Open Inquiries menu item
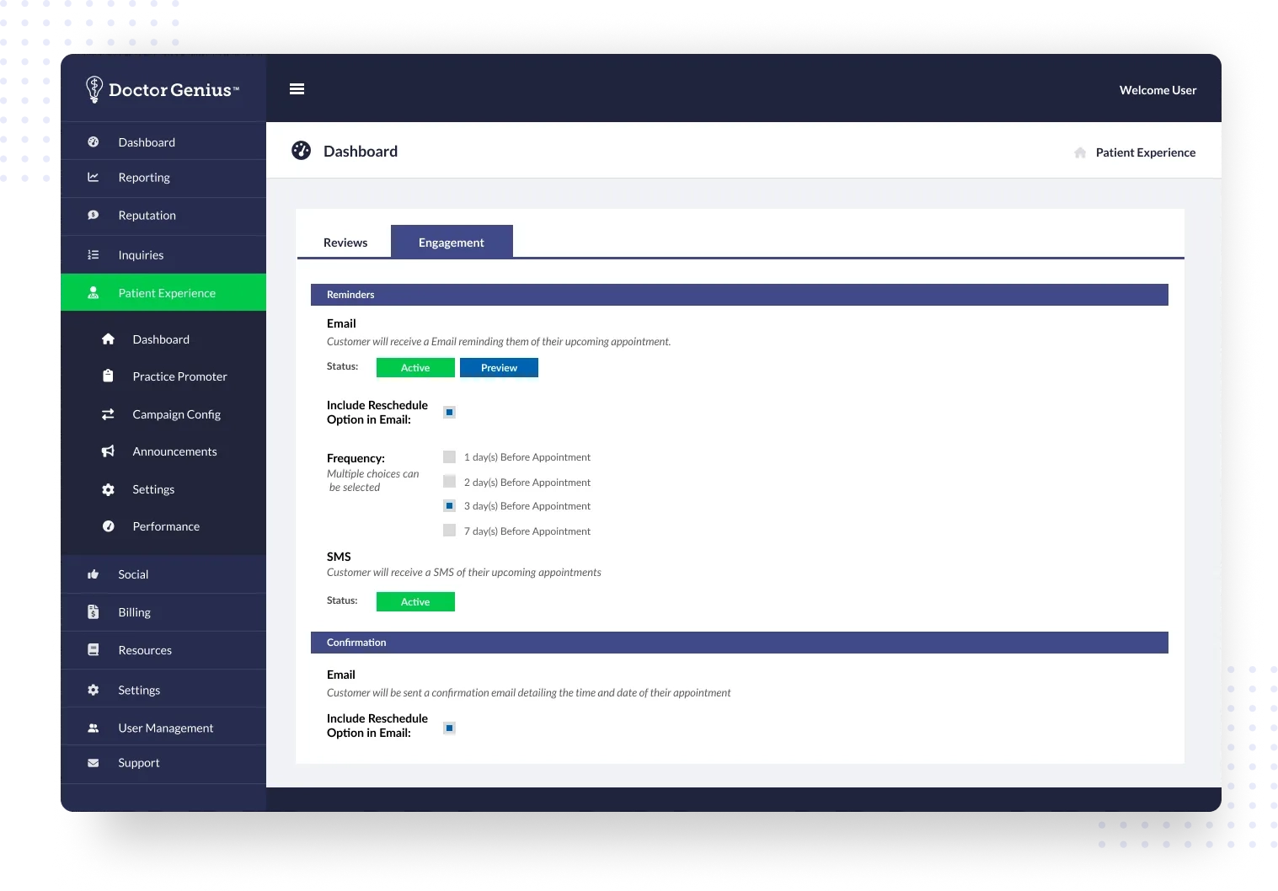 click(x=163, y=255)
